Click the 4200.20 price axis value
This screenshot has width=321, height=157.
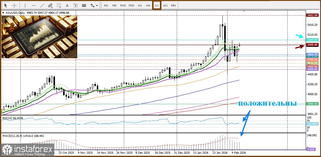coord(312,84)
